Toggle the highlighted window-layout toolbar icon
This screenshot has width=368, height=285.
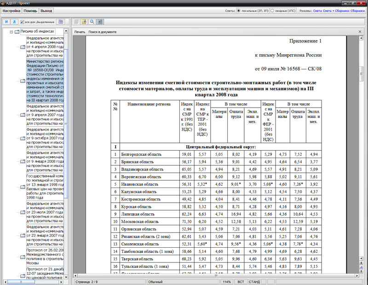[100, 22]
